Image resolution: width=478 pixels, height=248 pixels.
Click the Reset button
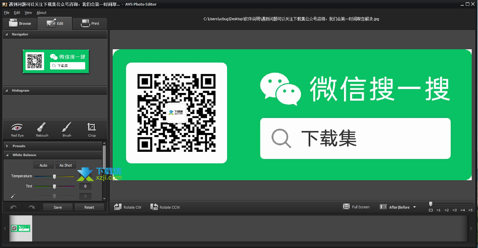[89, 207]
